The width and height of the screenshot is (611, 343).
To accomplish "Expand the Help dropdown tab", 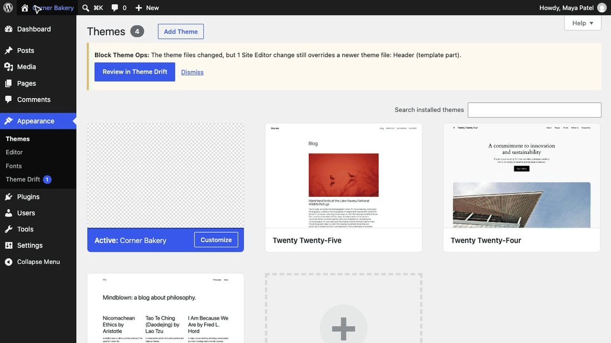I will click(583, 23).
